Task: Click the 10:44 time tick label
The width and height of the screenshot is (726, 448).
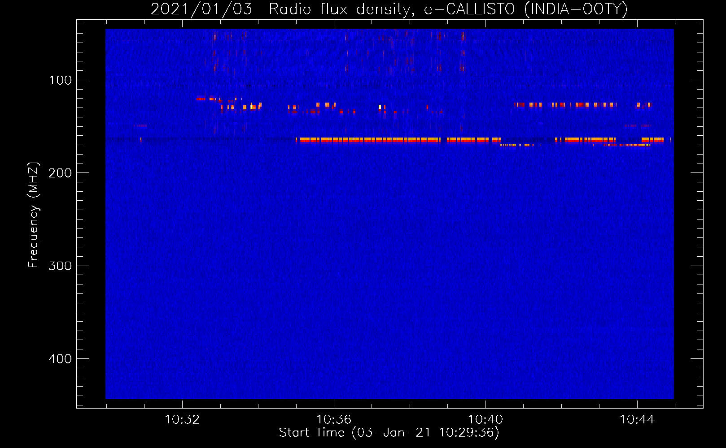Action: (x=637, y=420)
